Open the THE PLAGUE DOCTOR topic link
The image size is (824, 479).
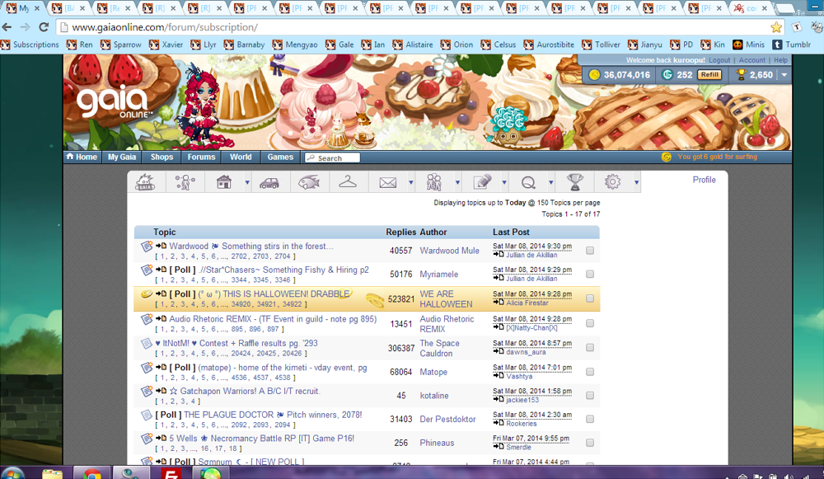[x=273, y=415]
